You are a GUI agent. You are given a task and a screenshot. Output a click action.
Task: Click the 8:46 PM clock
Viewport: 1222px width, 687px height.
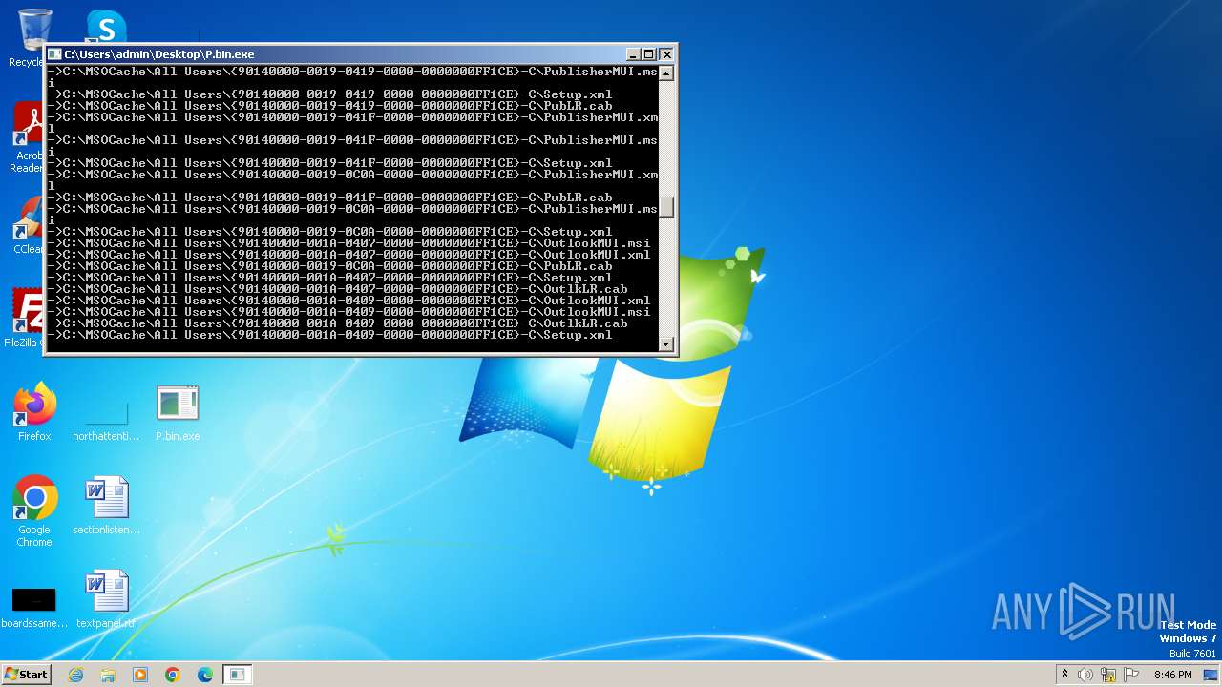(1172, 675)
